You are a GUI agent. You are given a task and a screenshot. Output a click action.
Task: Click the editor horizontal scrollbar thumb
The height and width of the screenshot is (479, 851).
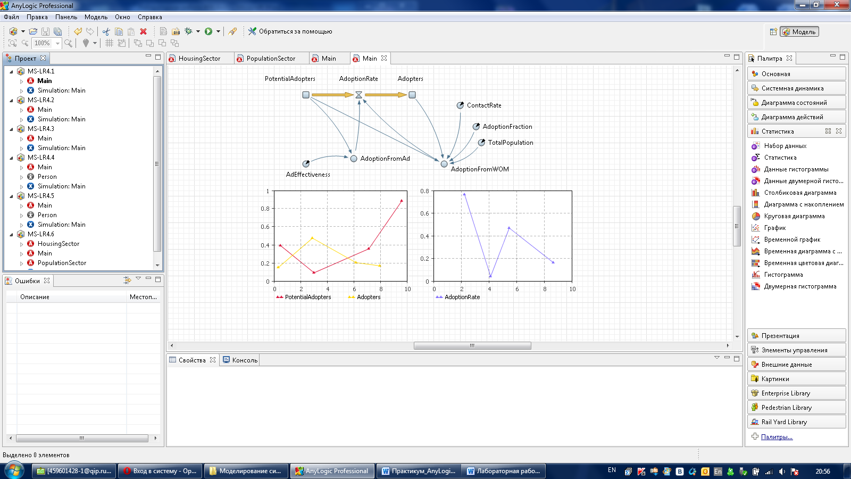(472, 346)
